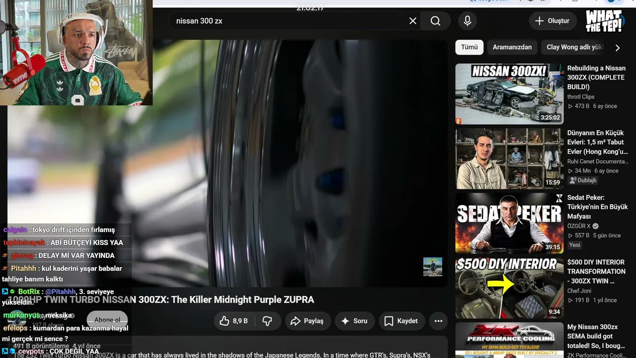Screen dimensions: 636x358
Task: Open title $500 DIY INTERIOR TRANSFORMATION
Action: 596,271
